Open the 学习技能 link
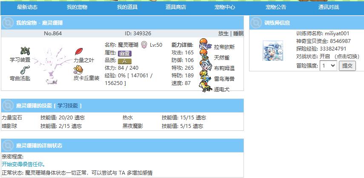 (x=67, y=105)
